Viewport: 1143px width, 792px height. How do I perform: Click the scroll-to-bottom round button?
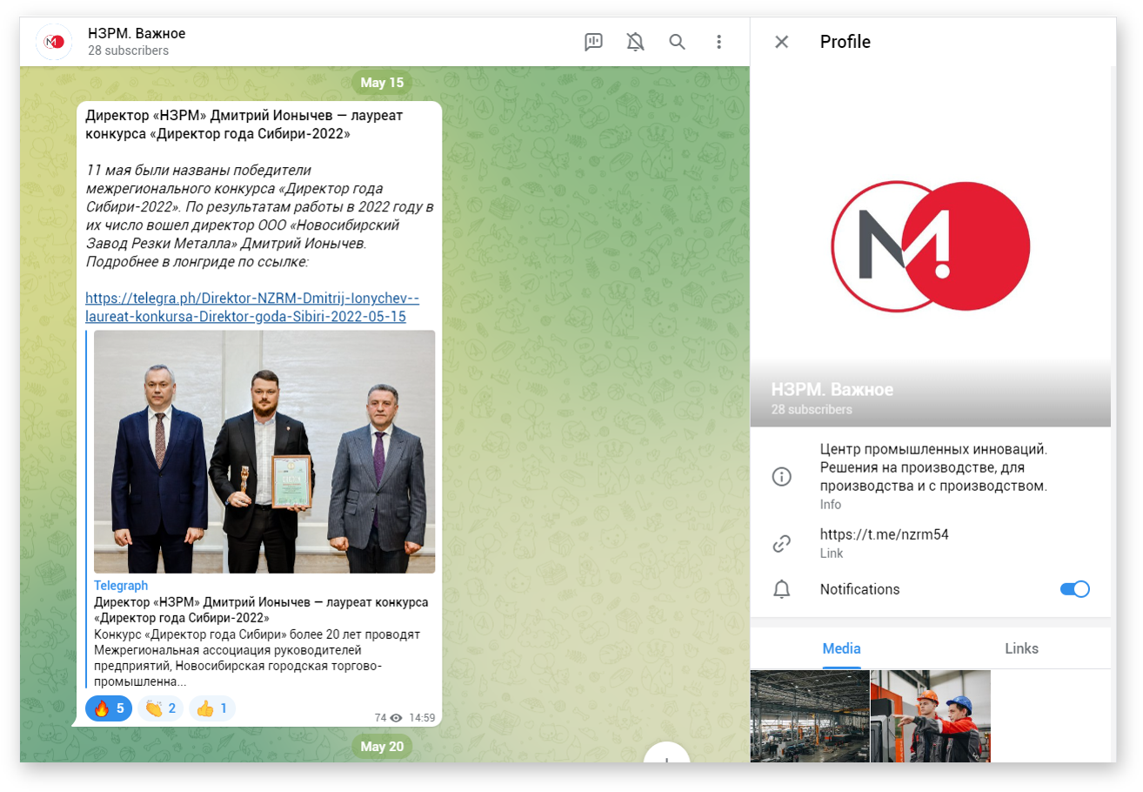(x=666, y=752)
